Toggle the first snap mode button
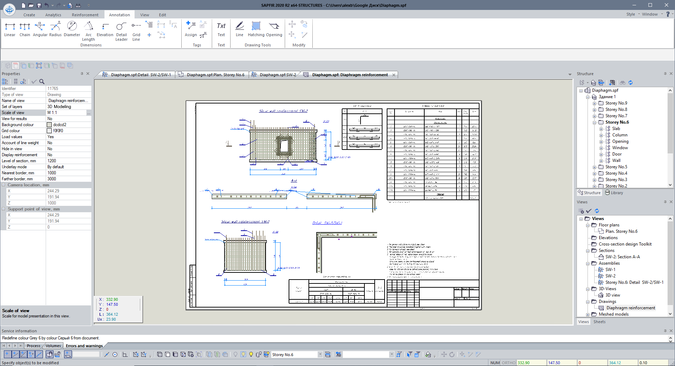 [x=7, y=354]
